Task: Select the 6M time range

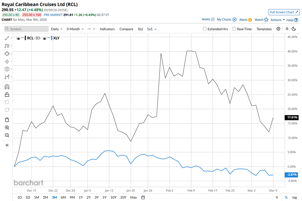Action: point(63,197)
